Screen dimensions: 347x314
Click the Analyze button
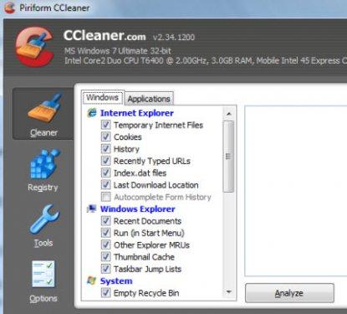click(289, 293)
